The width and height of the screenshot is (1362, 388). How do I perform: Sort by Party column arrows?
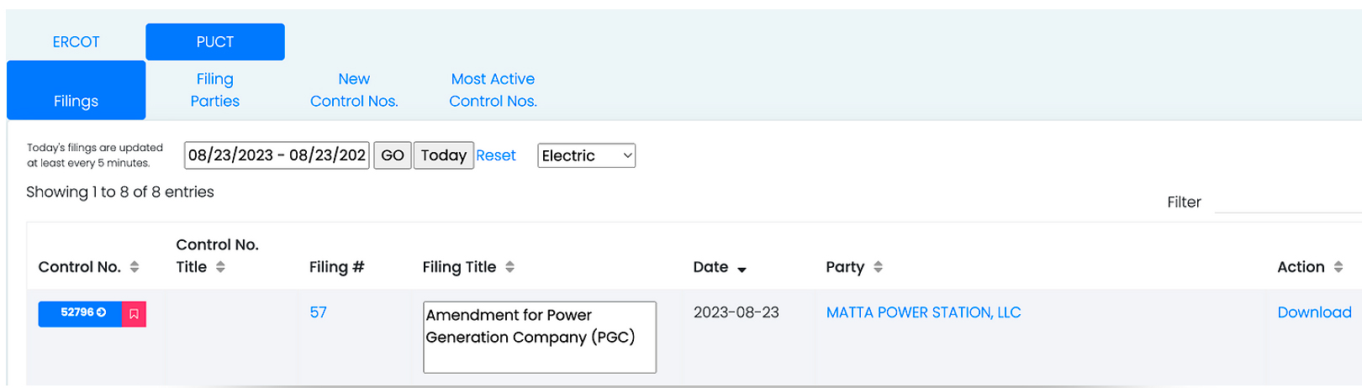(878, 267)
